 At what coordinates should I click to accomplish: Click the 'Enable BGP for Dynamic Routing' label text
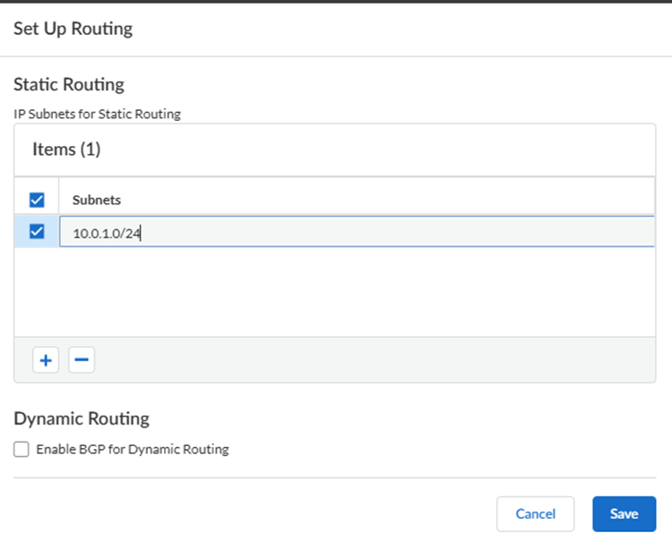point(133,450)
